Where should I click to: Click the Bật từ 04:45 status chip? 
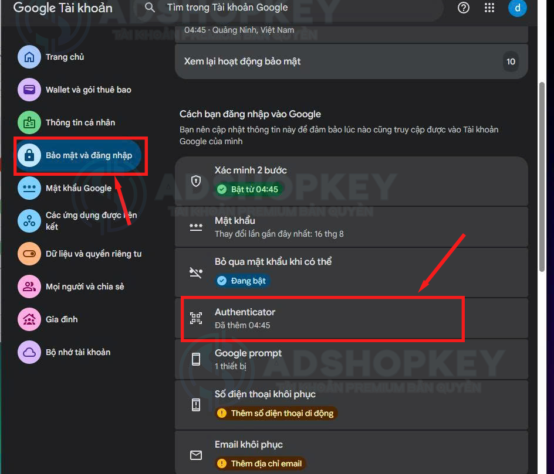click(x=249, y=189)
